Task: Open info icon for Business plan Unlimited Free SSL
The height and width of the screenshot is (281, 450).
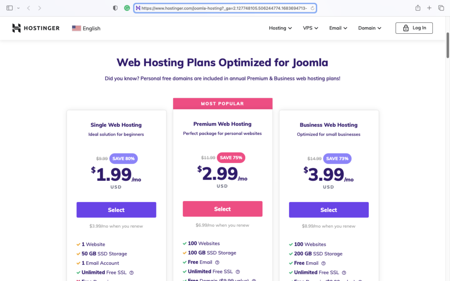Action: coord(344,273)
